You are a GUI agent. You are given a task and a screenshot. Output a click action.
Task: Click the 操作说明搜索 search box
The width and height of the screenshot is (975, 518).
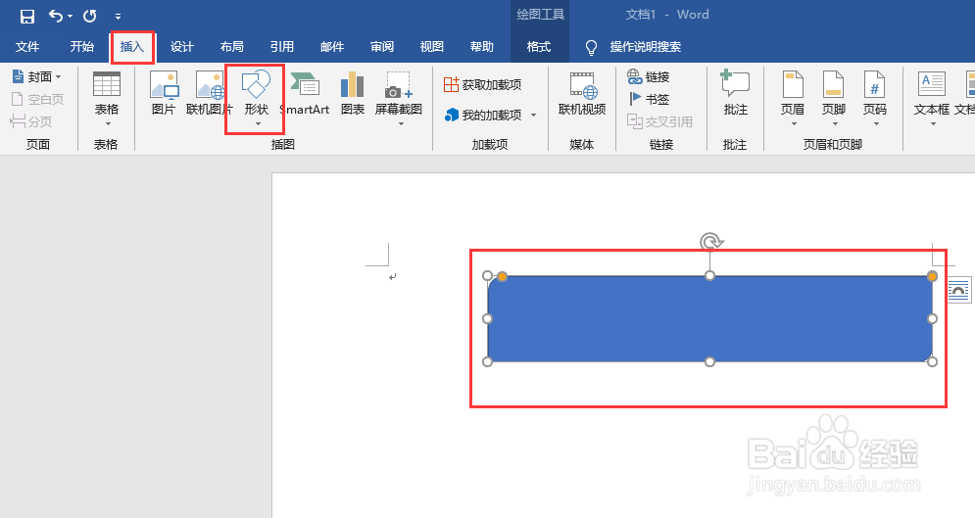[645, 47]
